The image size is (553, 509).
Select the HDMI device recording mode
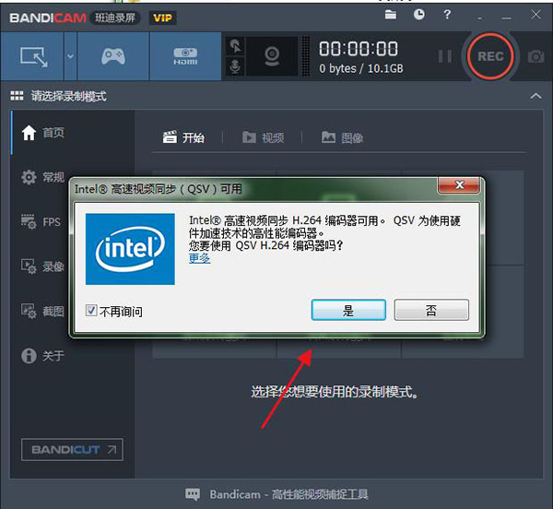(x=185, y=56)
